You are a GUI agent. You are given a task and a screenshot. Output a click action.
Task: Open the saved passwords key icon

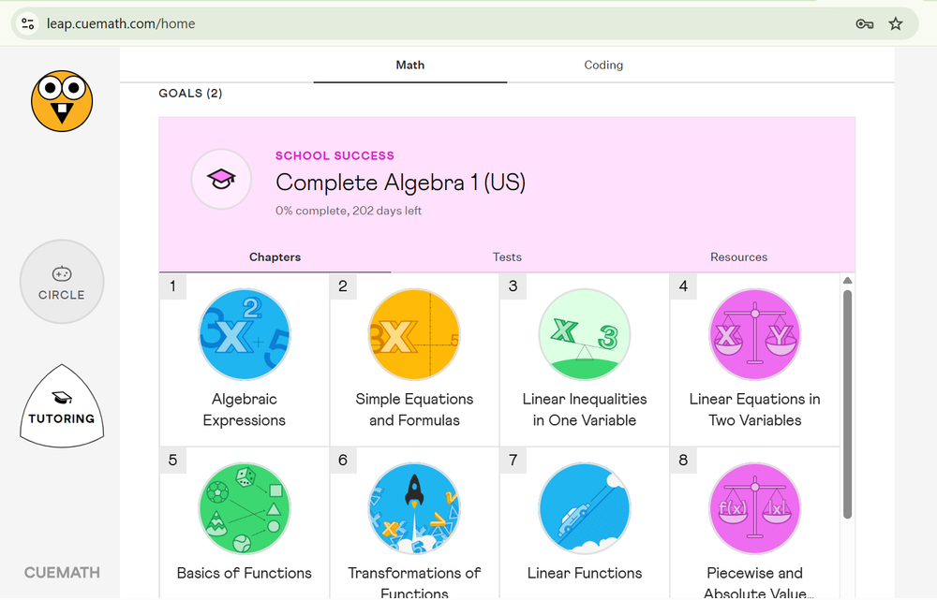tap(864, 24)
